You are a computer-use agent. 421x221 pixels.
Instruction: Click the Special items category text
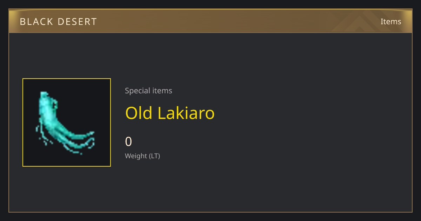coord(148,91)
